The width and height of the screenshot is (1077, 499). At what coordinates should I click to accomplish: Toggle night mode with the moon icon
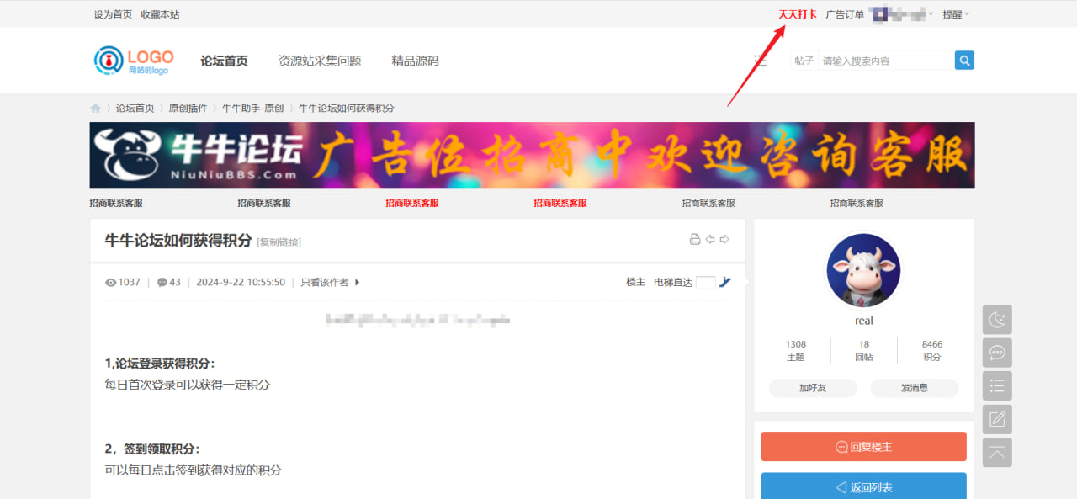pos(997,320)
